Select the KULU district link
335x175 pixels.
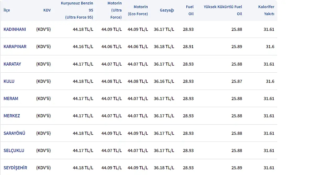pos(9,81)
